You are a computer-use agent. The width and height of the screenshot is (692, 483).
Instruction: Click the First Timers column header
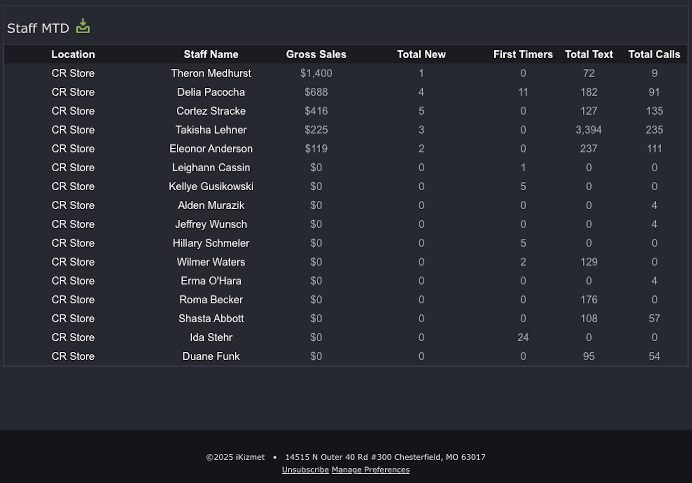(x=523, y=54)
